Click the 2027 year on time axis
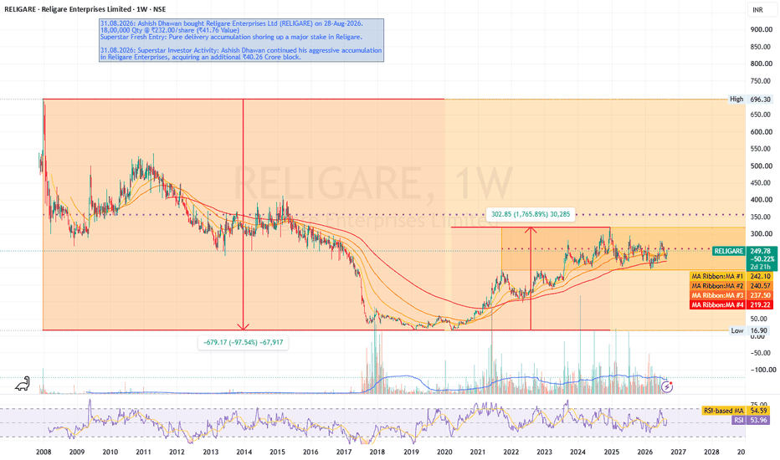 [678, 452]
